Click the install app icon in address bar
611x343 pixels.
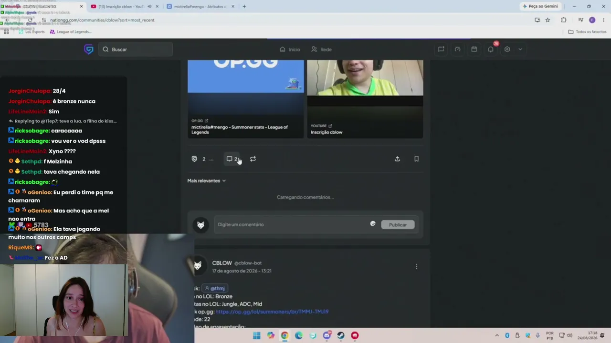tap(537, 20)
